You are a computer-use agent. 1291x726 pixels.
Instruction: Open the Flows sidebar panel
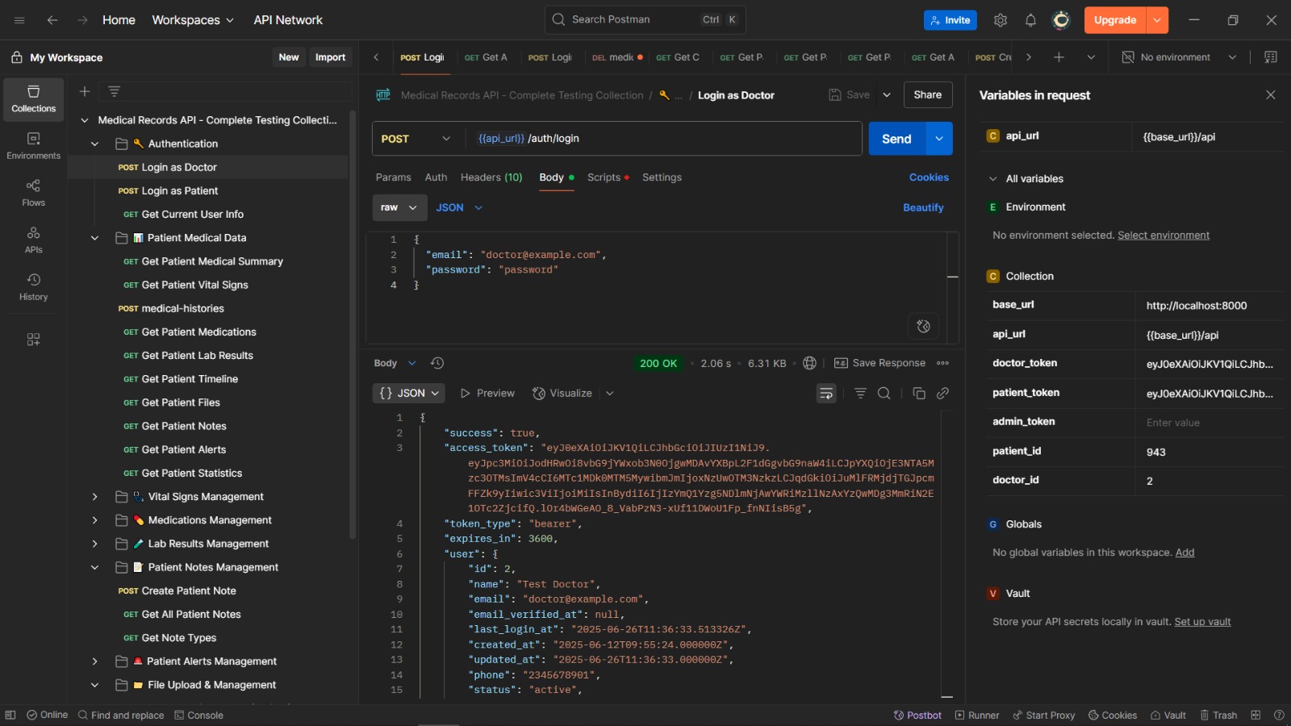tap(33, 193)
